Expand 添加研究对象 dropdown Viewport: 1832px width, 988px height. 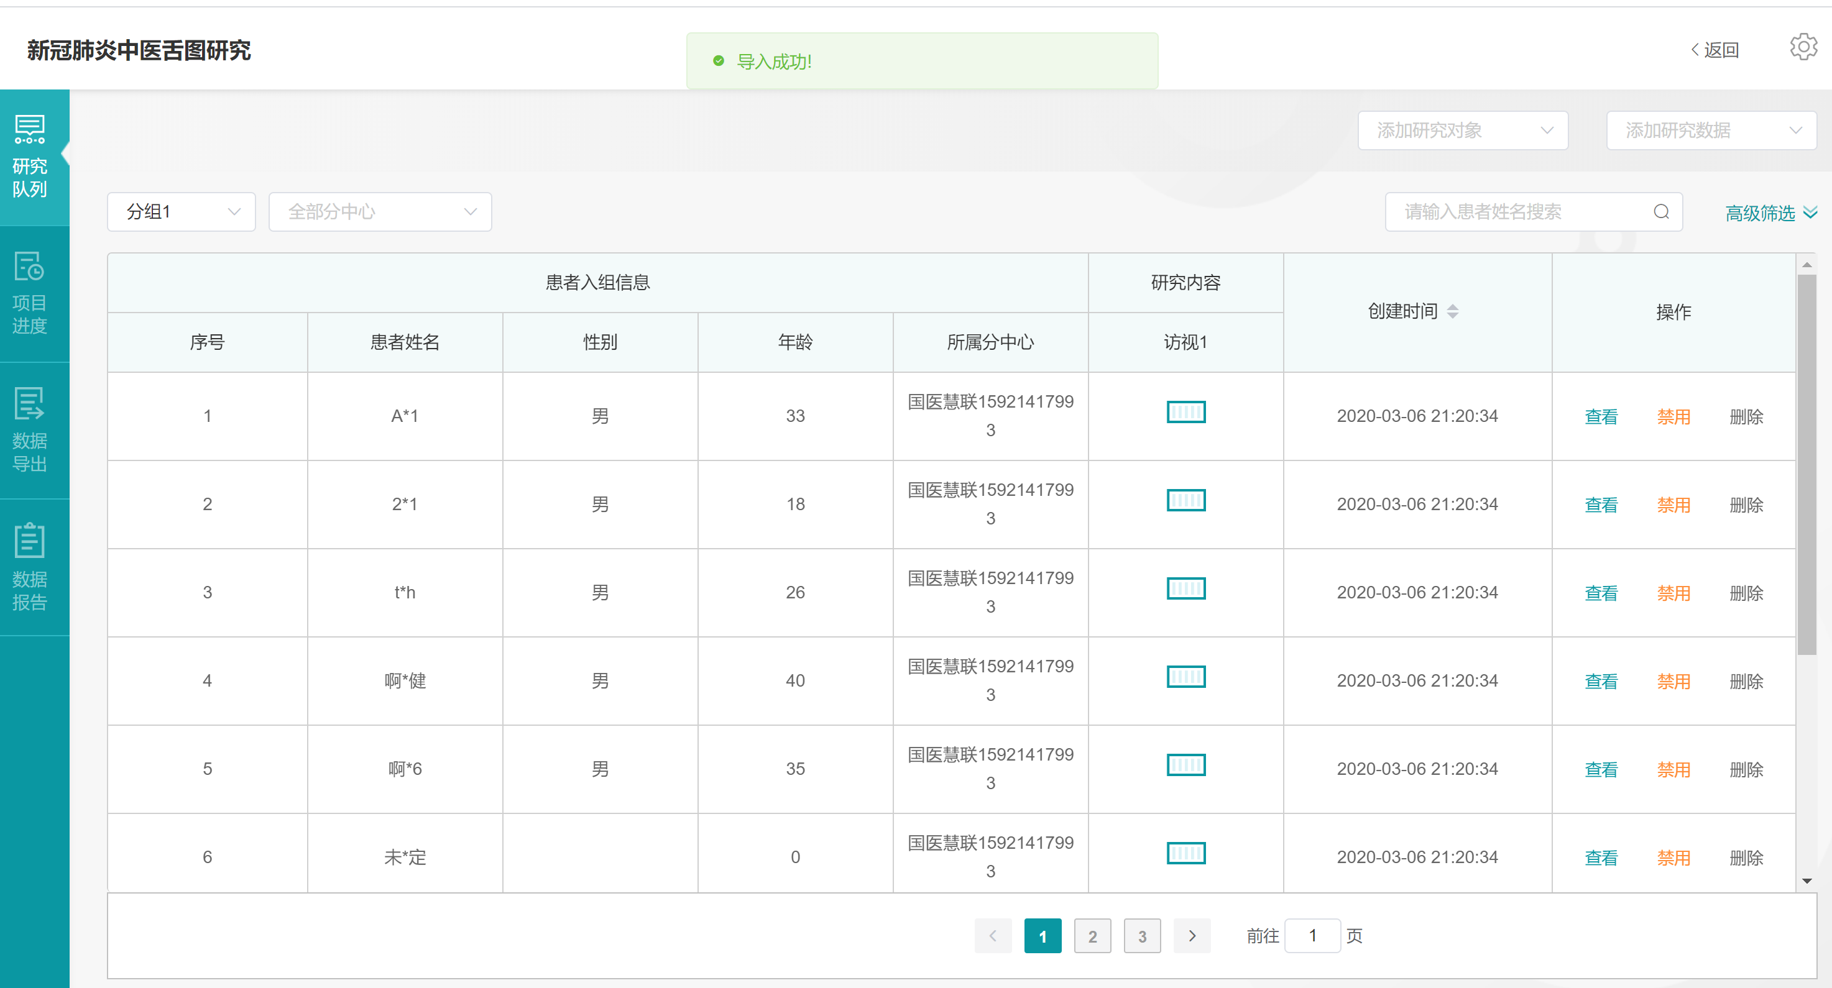[1462, 130]
